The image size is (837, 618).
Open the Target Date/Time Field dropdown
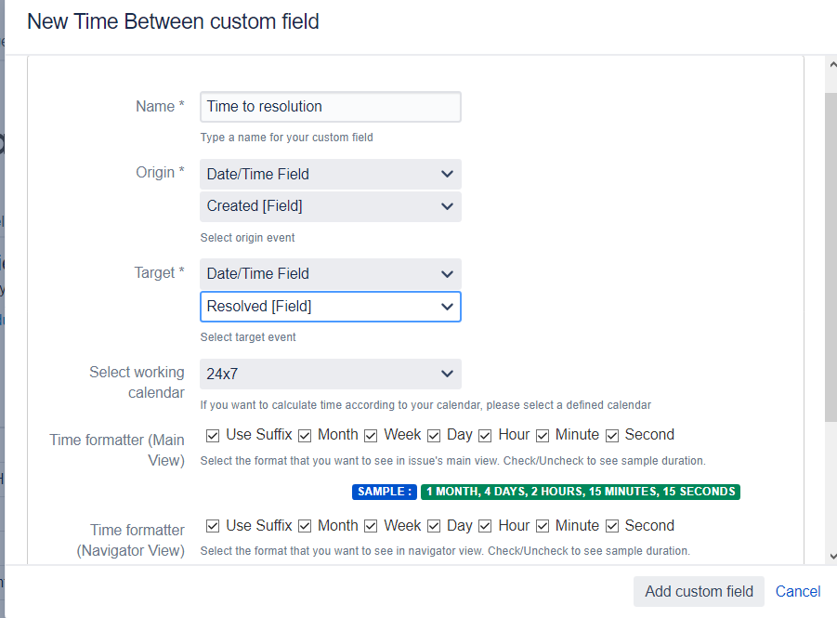[330, 273]
